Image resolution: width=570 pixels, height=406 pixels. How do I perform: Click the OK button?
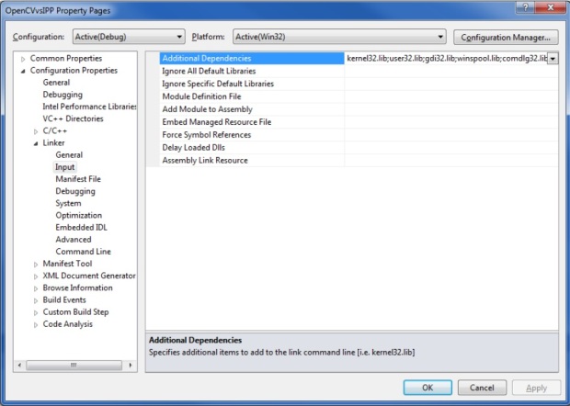point(427,388)
